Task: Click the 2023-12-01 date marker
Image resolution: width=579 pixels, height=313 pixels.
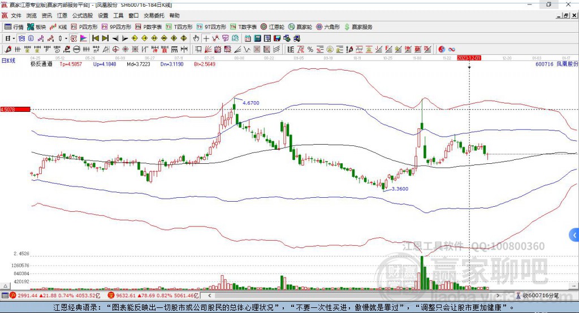Action: (469, 58)
